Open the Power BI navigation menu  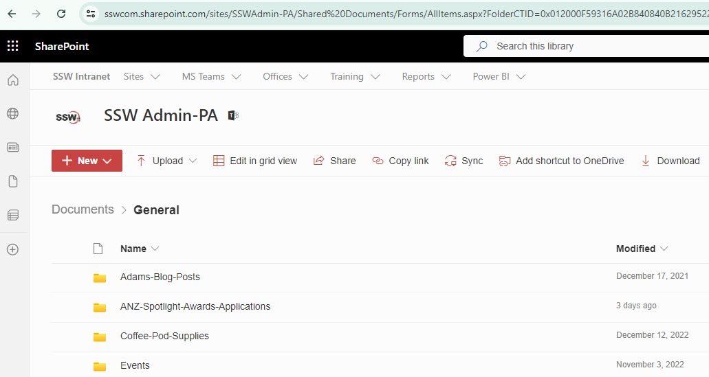[499, 77]
